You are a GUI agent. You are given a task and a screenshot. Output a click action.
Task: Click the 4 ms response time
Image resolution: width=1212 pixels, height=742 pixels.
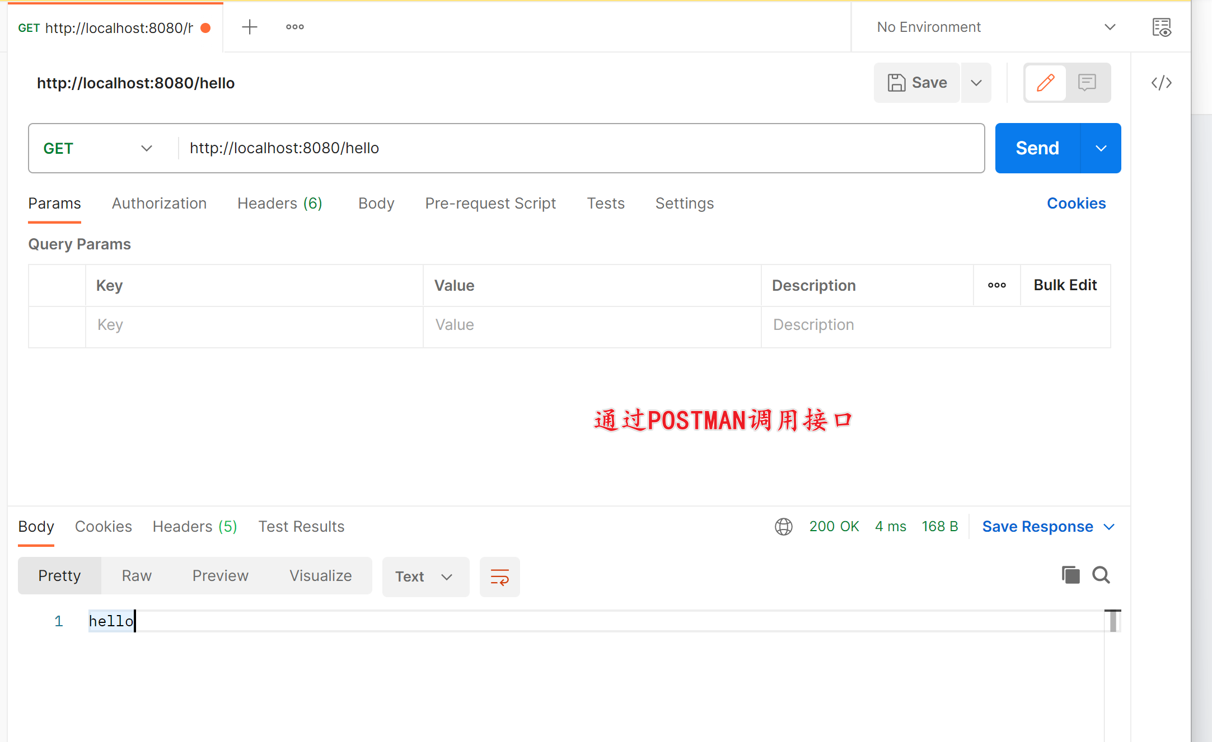point(891,527)
